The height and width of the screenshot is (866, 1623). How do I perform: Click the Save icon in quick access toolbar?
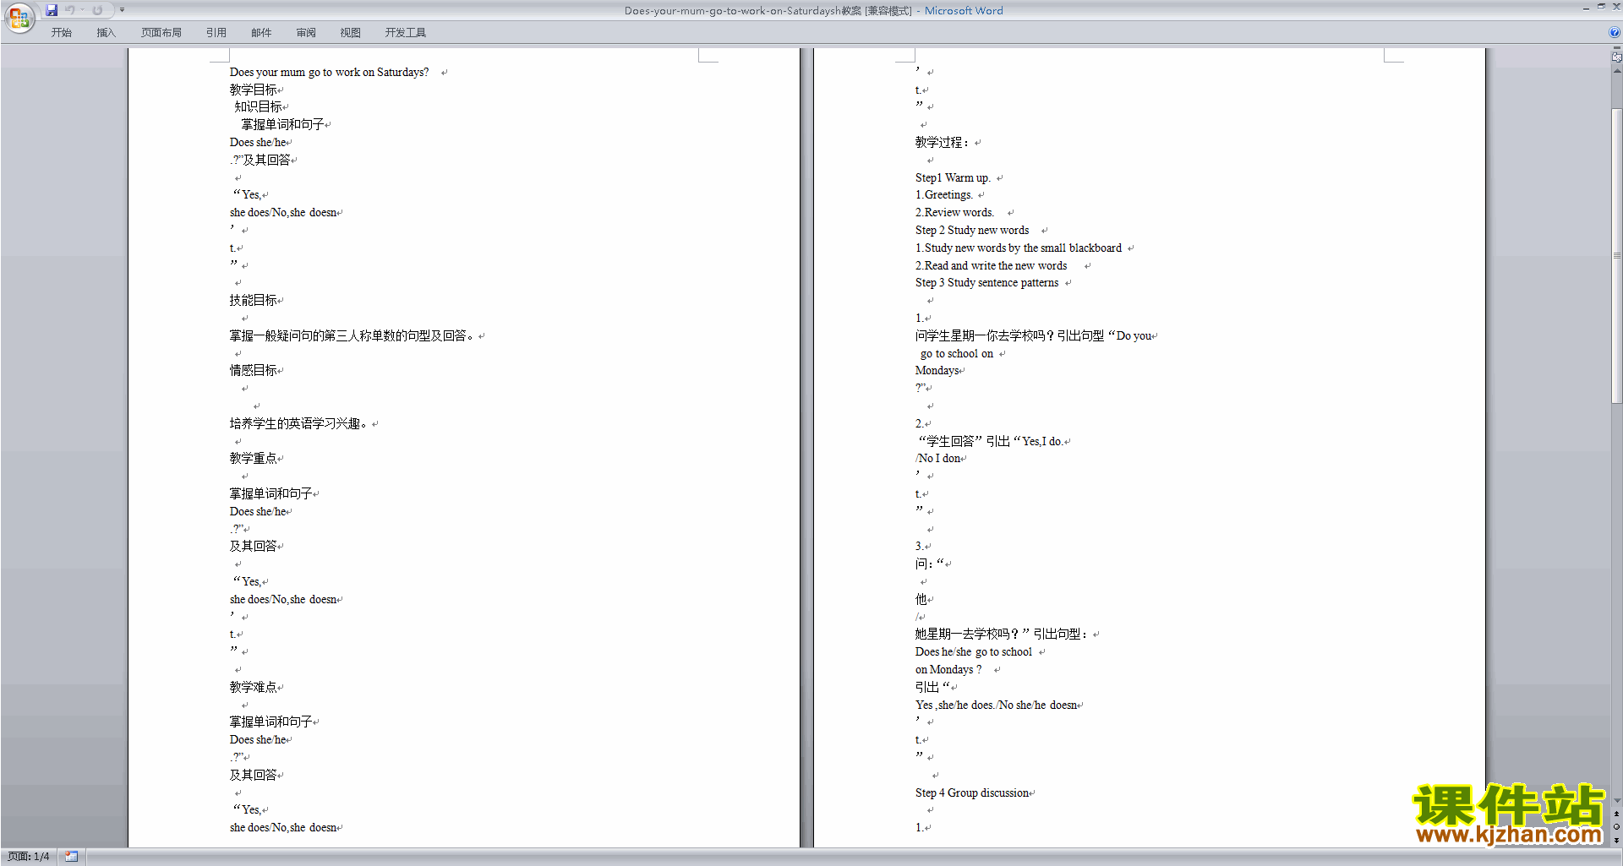[52, 10]
